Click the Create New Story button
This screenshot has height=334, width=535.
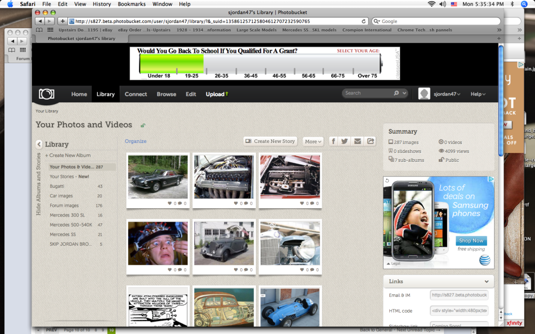270,141
